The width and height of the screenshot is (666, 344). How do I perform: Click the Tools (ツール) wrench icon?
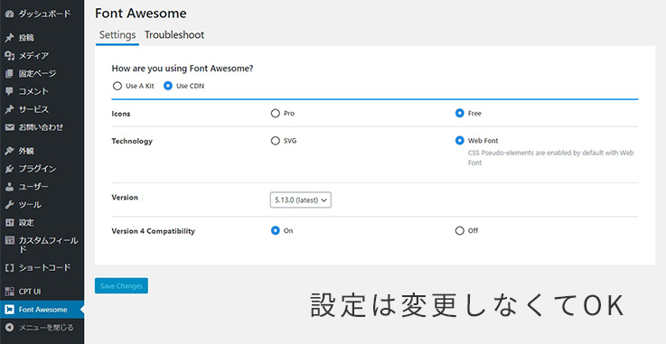[x=9, y=205]
